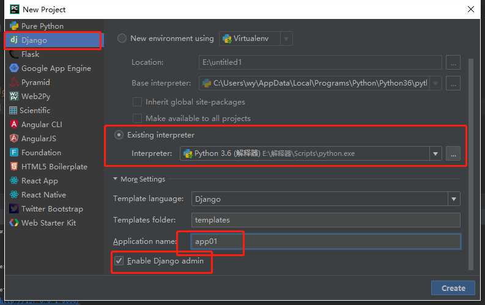Click the PyCharm logo in title bar
Screen dimensions: 485x305
coord(15,9)
